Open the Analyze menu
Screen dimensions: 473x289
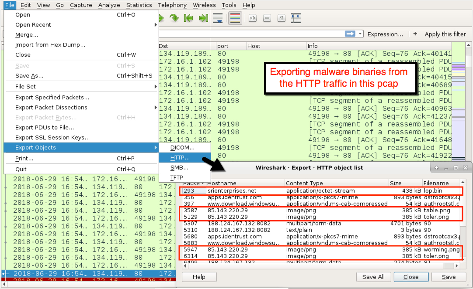(109, 5)
